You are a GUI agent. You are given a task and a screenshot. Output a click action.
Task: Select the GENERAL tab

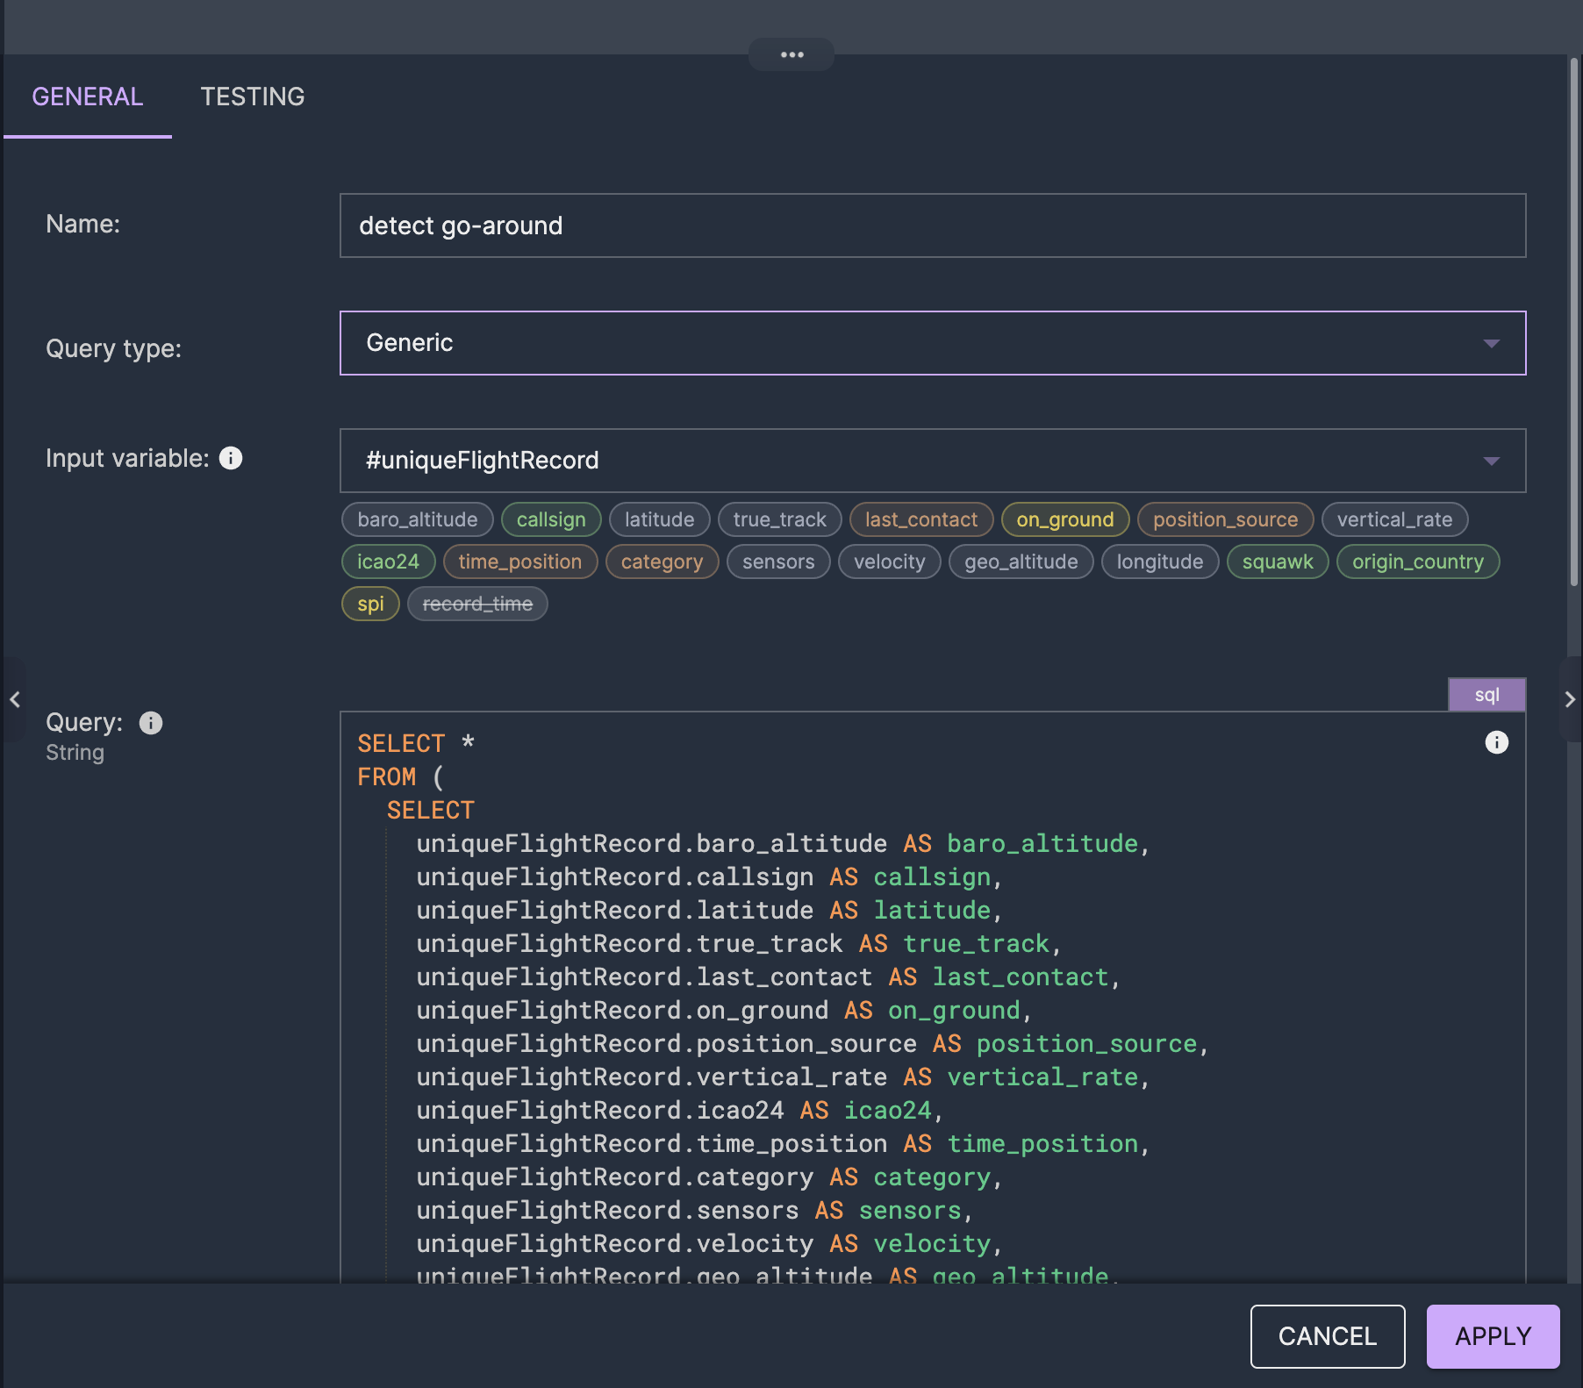[87, 97]
